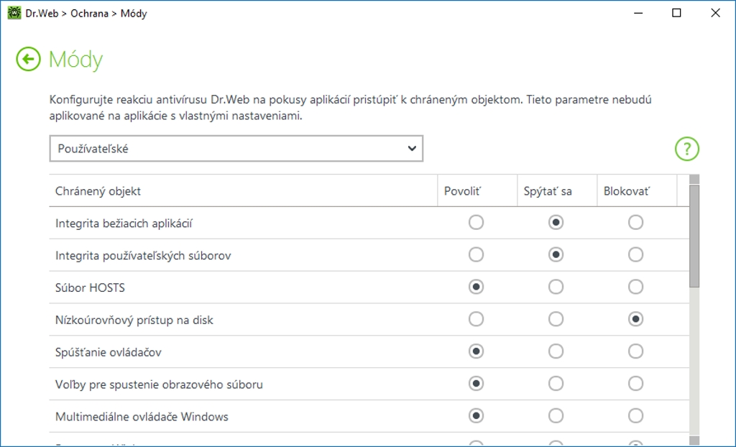The height and width of the screenshot is (447, 736).
Task: Click the scrollbar down arrow
Action: point(694,440)
